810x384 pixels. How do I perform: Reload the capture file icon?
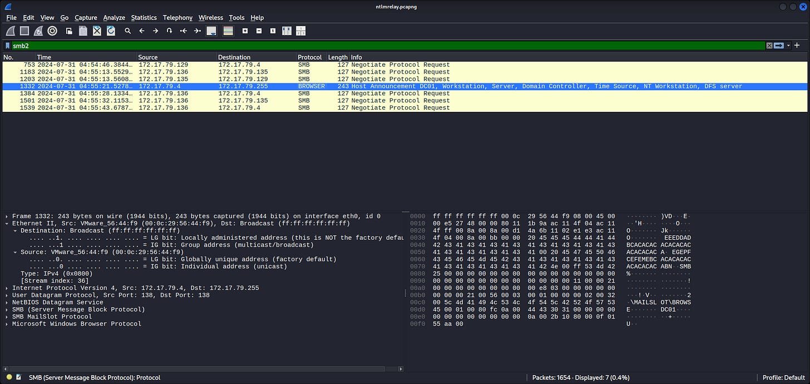pyautogui.click(x=111, y=31)
